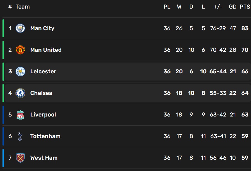This screenshot has height=171, width=251.
Task: Click the Liverpool club crest
Action: pyautogui.click(x=20, y=115)
